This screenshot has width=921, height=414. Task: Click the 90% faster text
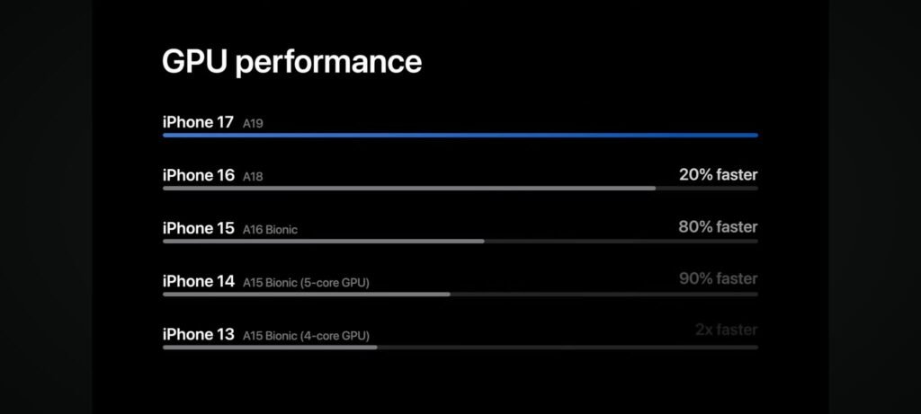click(x=719, y=278)
